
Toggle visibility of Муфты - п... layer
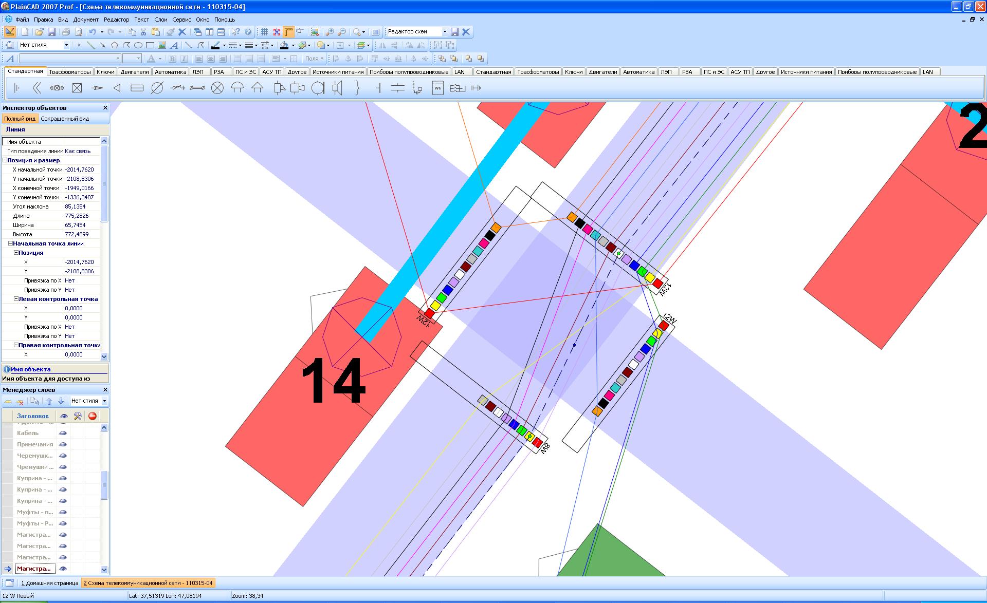click(63, 512)
